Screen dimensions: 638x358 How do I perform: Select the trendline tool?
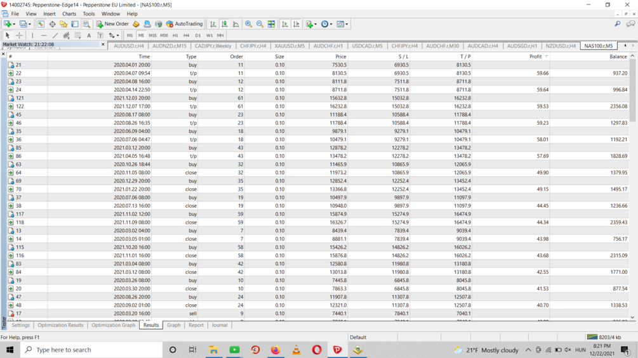pyautogui.click(x=55, y=35)
